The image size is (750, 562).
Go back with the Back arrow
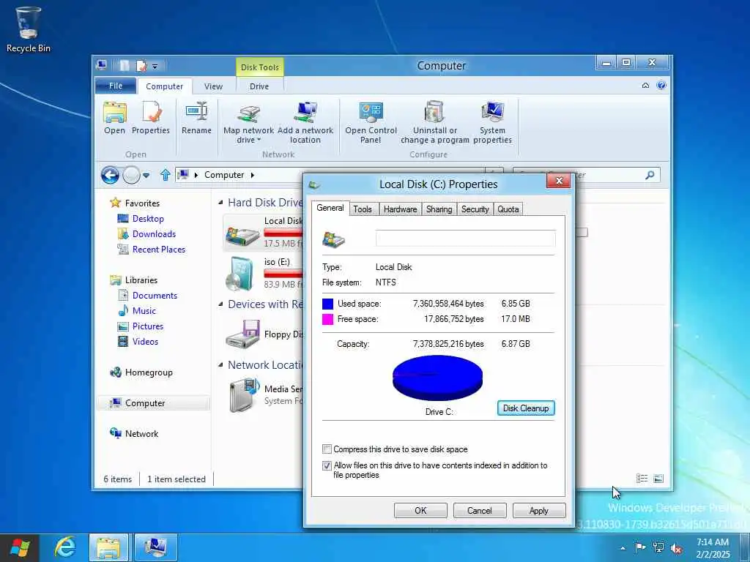pos(110,176)
